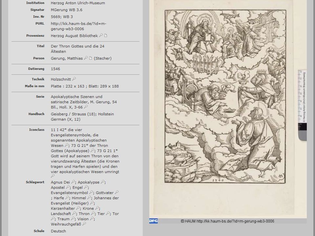Click search icon after Holl. X, 3-66

point(86,107)
